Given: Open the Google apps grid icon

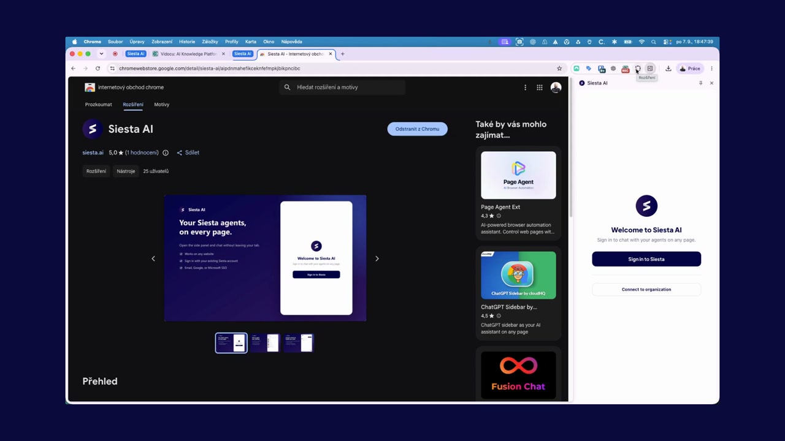Looking at the screenshot, I should pos(540,88).
